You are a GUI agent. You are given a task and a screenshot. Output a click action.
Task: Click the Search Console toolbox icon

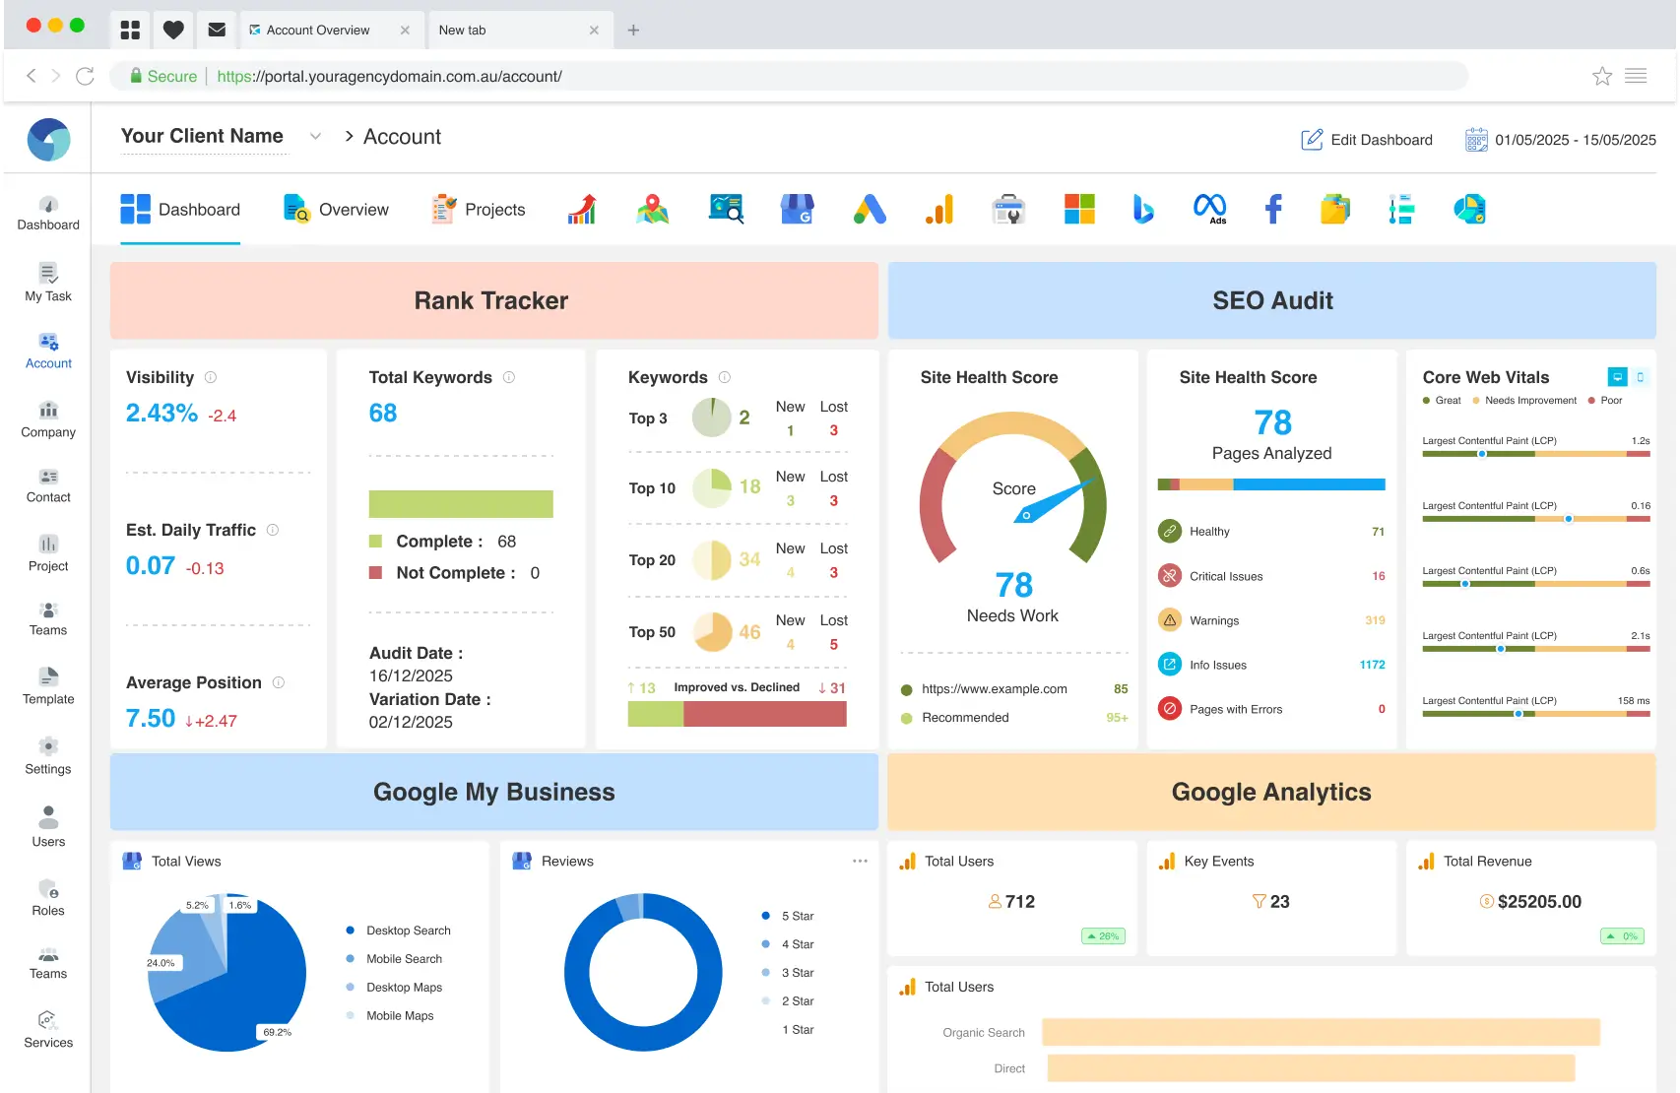point(1008,209)
